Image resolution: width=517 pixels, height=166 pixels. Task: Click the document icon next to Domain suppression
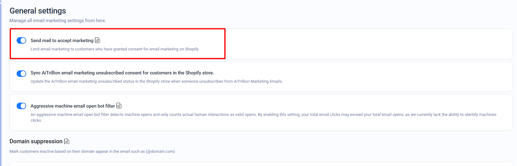click(x=67, y=141)
